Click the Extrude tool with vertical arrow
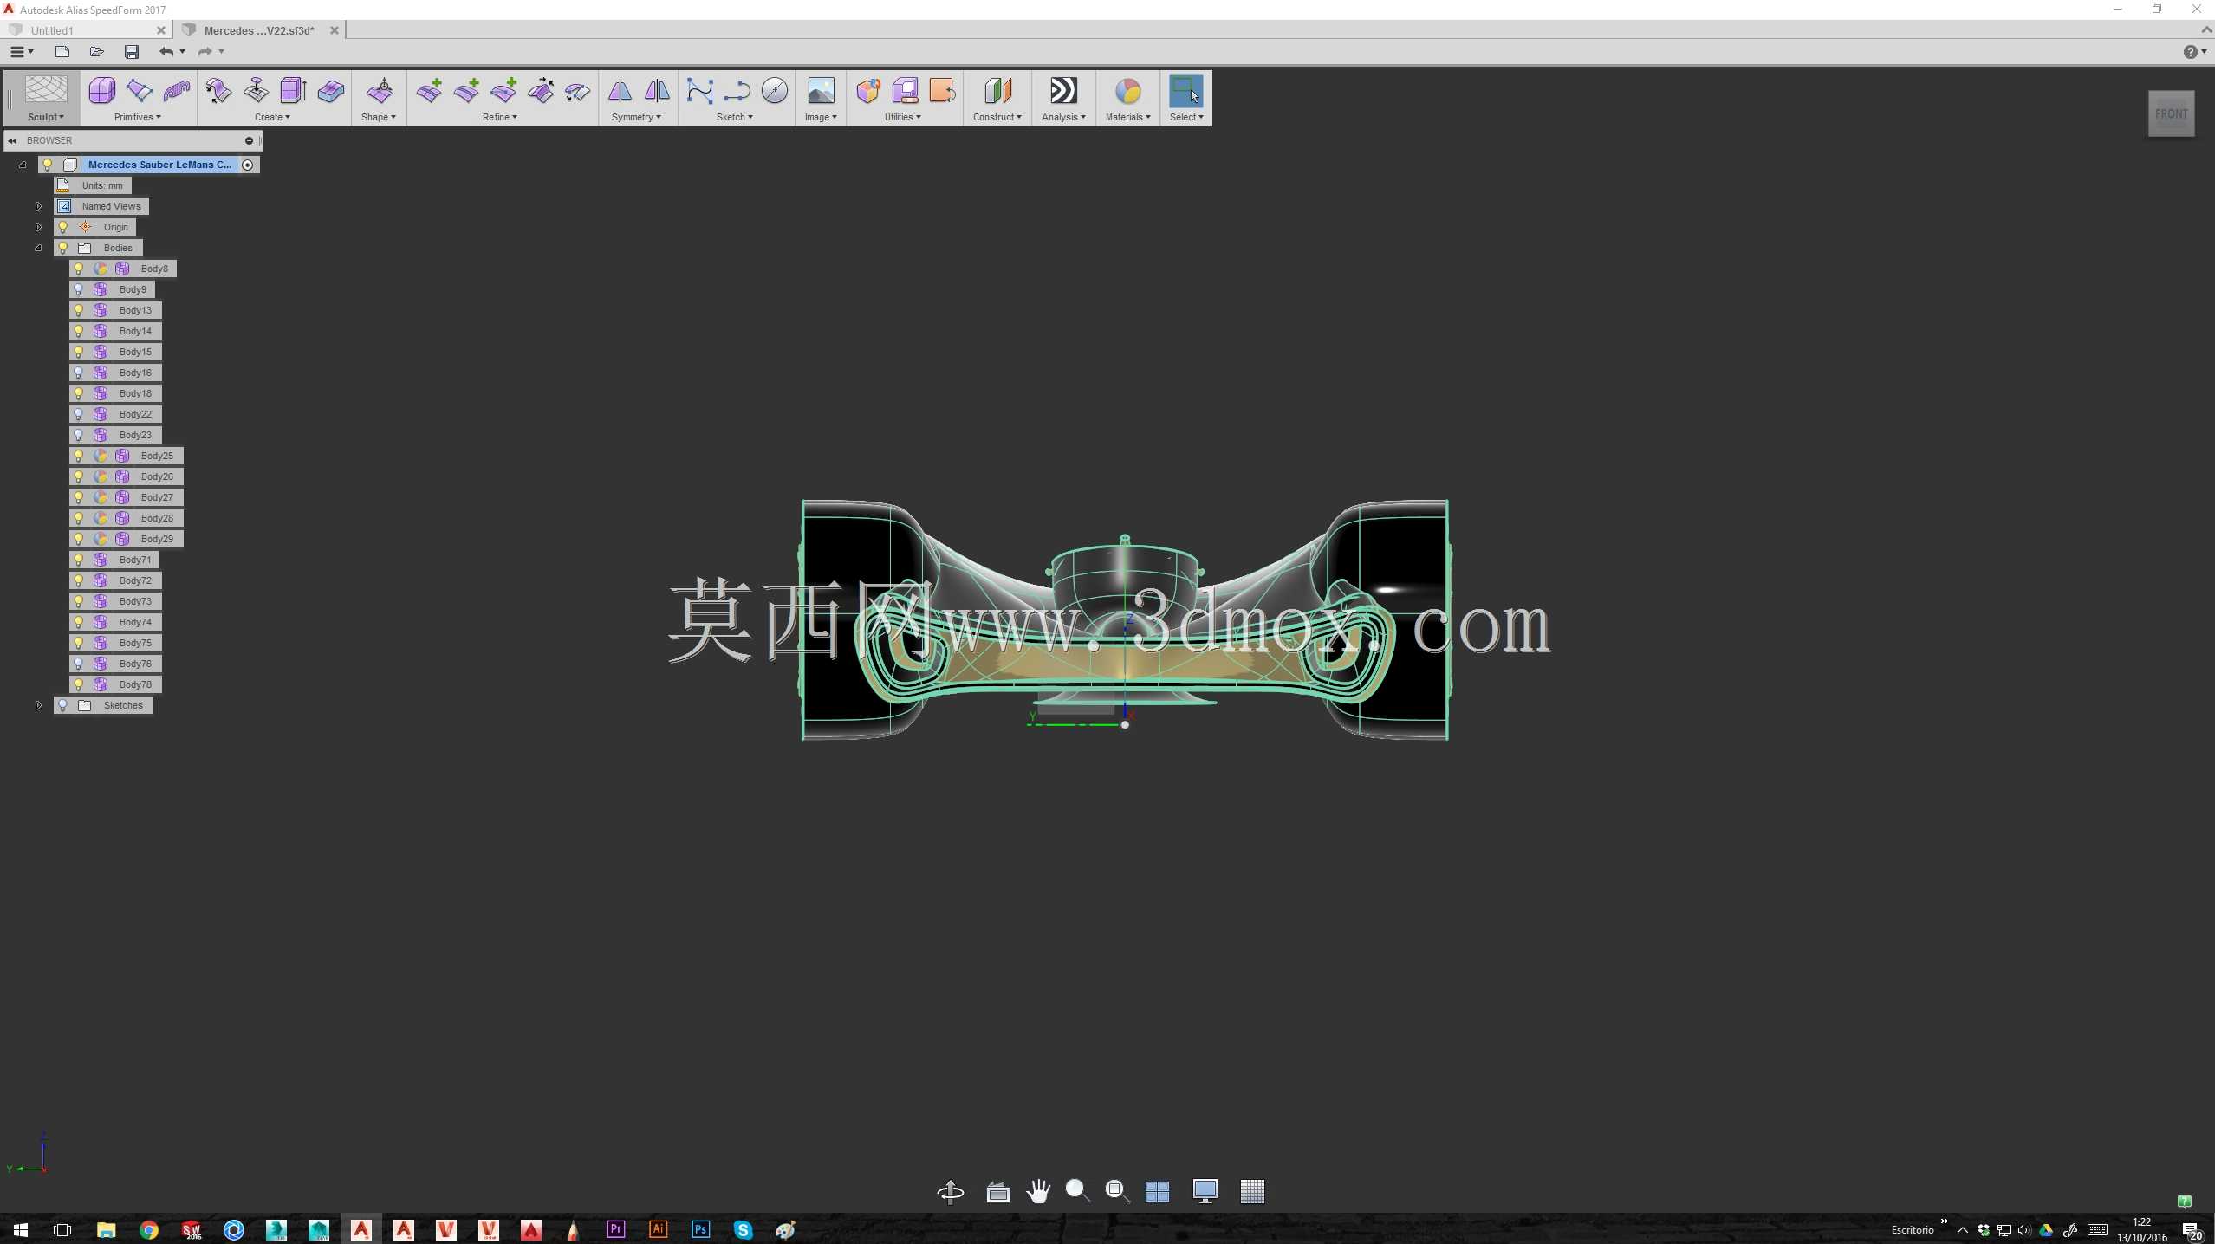The height and width of the screenshot is (1244, 2215). [x=293, y=91]
